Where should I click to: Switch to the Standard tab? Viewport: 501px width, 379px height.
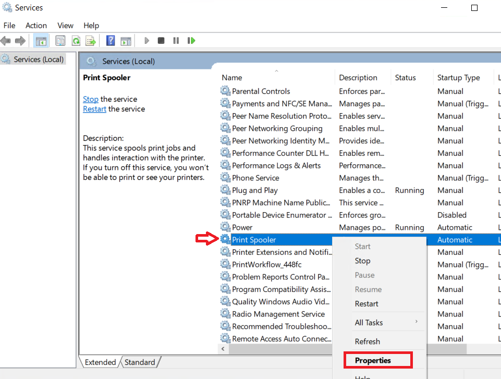click(x=140, y=362)
